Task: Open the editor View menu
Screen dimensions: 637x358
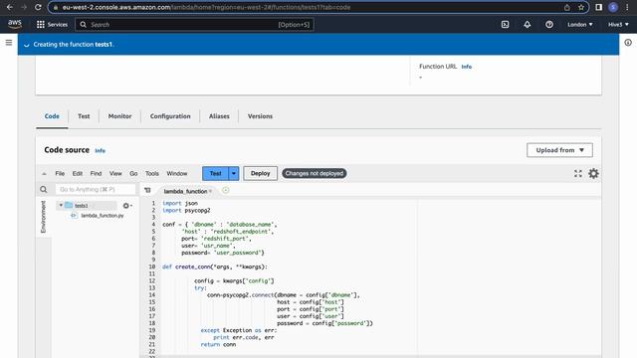Action: pos(115,173)
